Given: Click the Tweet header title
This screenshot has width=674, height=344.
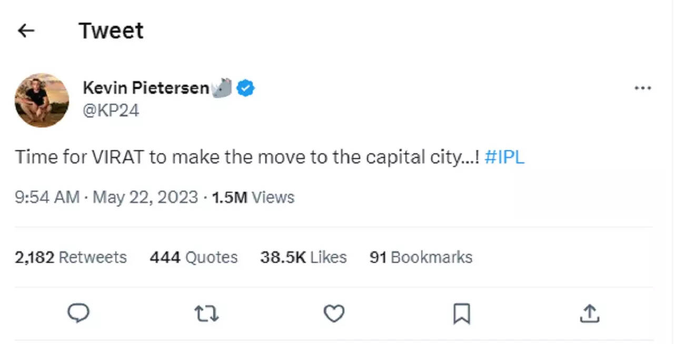Looking at the screenshot, I should point(111,31).
